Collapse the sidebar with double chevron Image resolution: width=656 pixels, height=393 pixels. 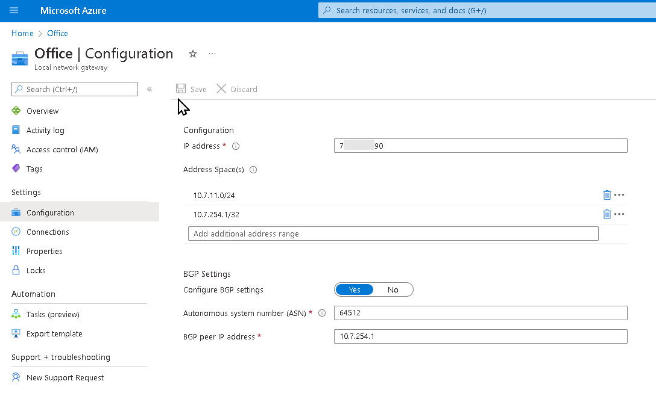[x=150, y=89]
